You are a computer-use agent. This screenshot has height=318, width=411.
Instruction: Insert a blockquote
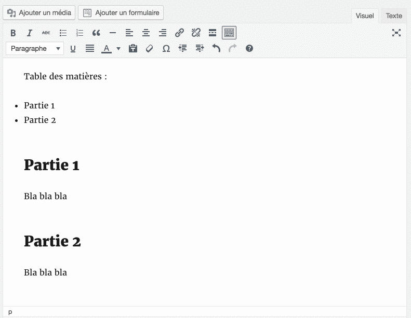pos(96,33)
